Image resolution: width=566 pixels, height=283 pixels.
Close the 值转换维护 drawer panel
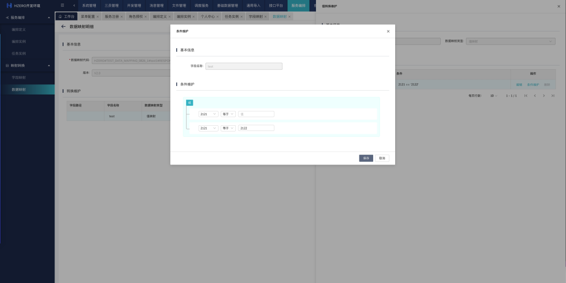pyautogui.click(x=558, y=6)
